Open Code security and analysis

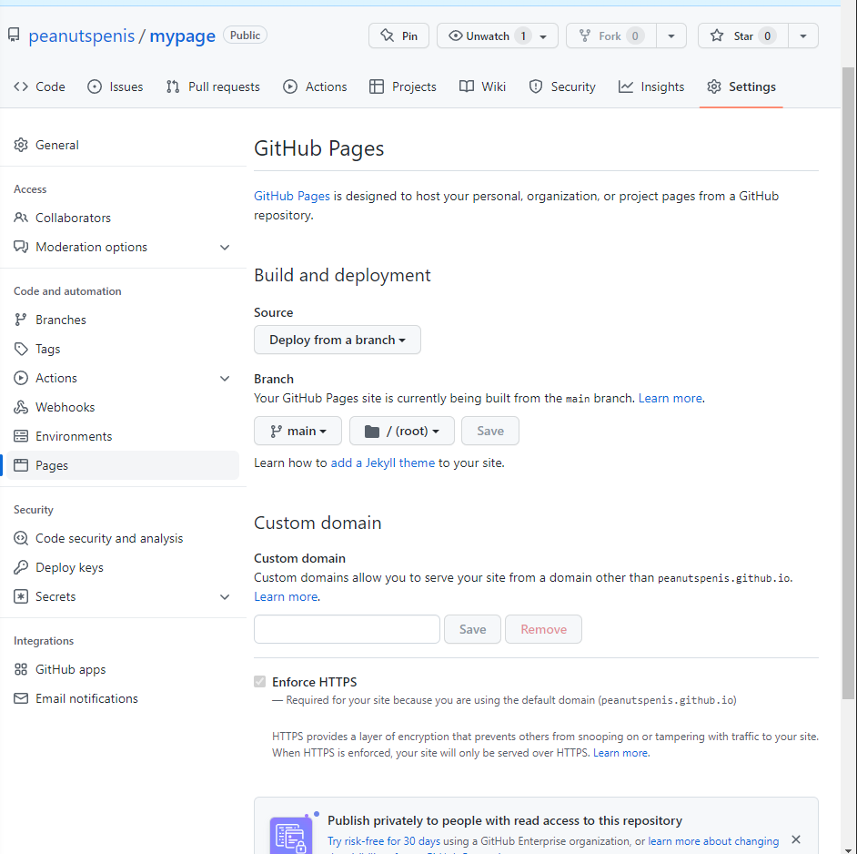coord(123,538)
